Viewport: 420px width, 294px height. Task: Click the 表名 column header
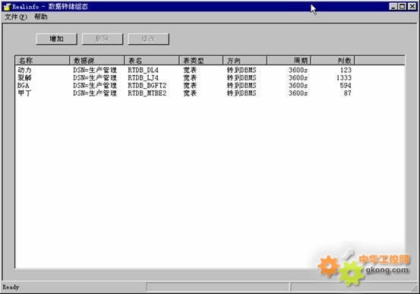coord(152,61)
